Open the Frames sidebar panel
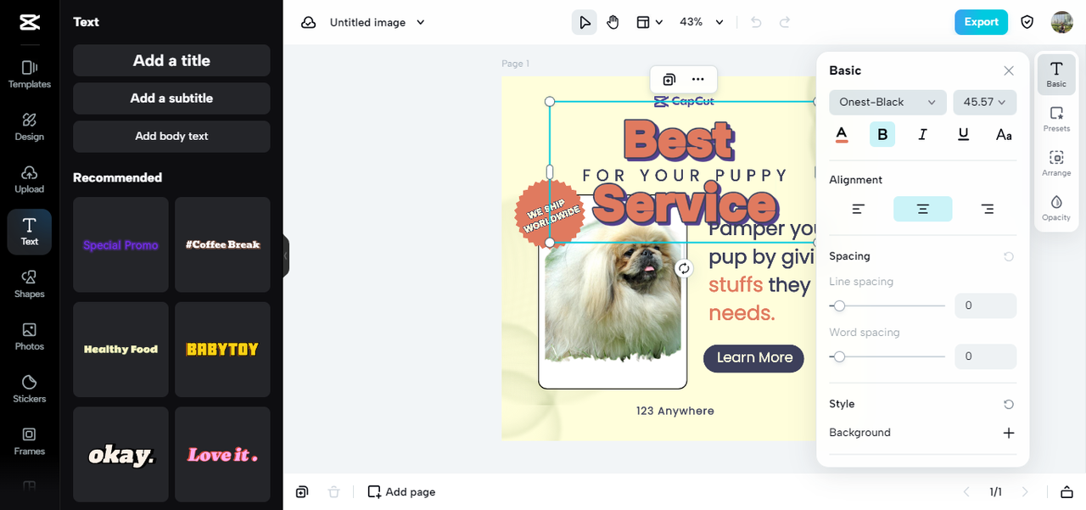Screen dimensions: 1086x510 [30, 441]
